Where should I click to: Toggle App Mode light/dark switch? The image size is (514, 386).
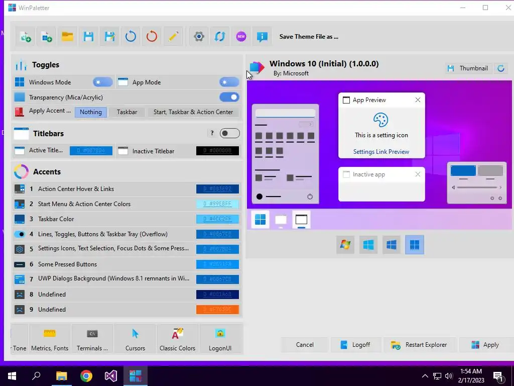click(229, 82)
